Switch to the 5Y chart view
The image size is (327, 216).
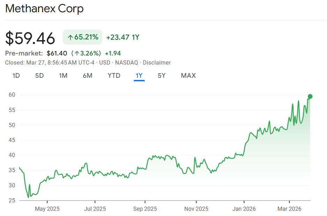162,75
